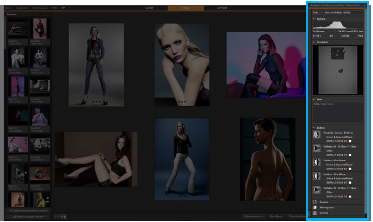Image resolution: width=373 pixels, height=222 pixels.
Task: Select the first Reflektor M light icon
Action: [317, 148]
